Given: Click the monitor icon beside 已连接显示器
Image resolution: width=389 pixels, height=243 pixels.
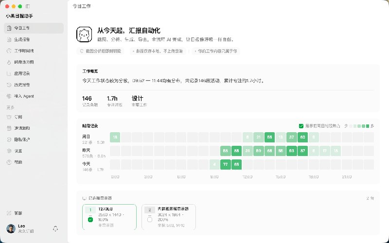Looking at the screenshot, I should tap(84, 198).
